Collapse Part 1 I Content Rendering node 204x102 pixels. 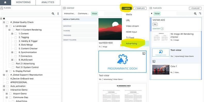coord(9,30)
